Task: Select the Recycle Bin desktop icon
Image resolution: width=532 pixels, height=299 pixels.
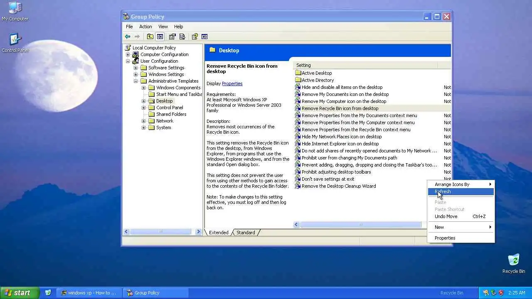Action: pyautogui.click(x=514, y=260)
